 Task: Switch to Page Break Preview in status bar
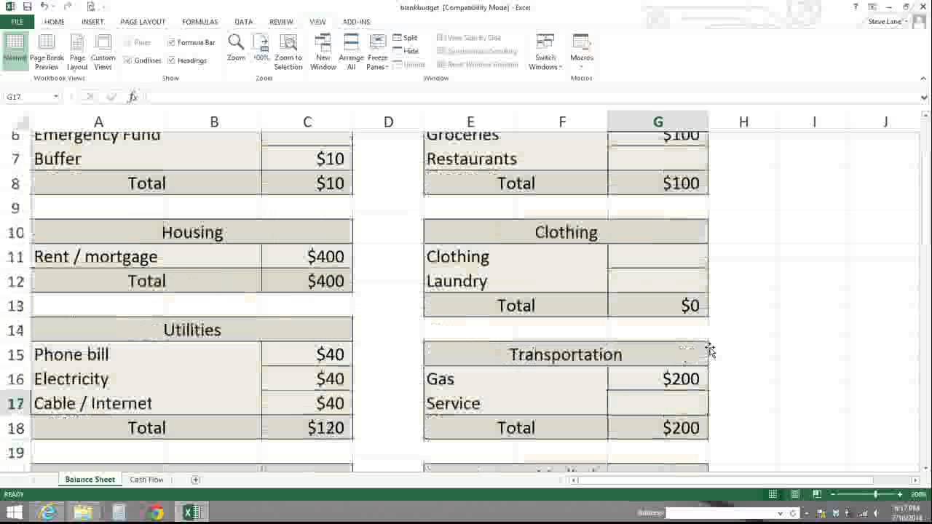click(x=817, y=494)
